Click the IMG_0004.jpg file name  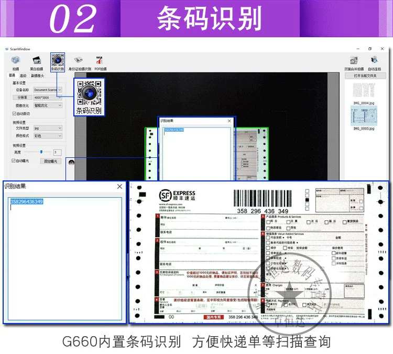pos(364,103)
